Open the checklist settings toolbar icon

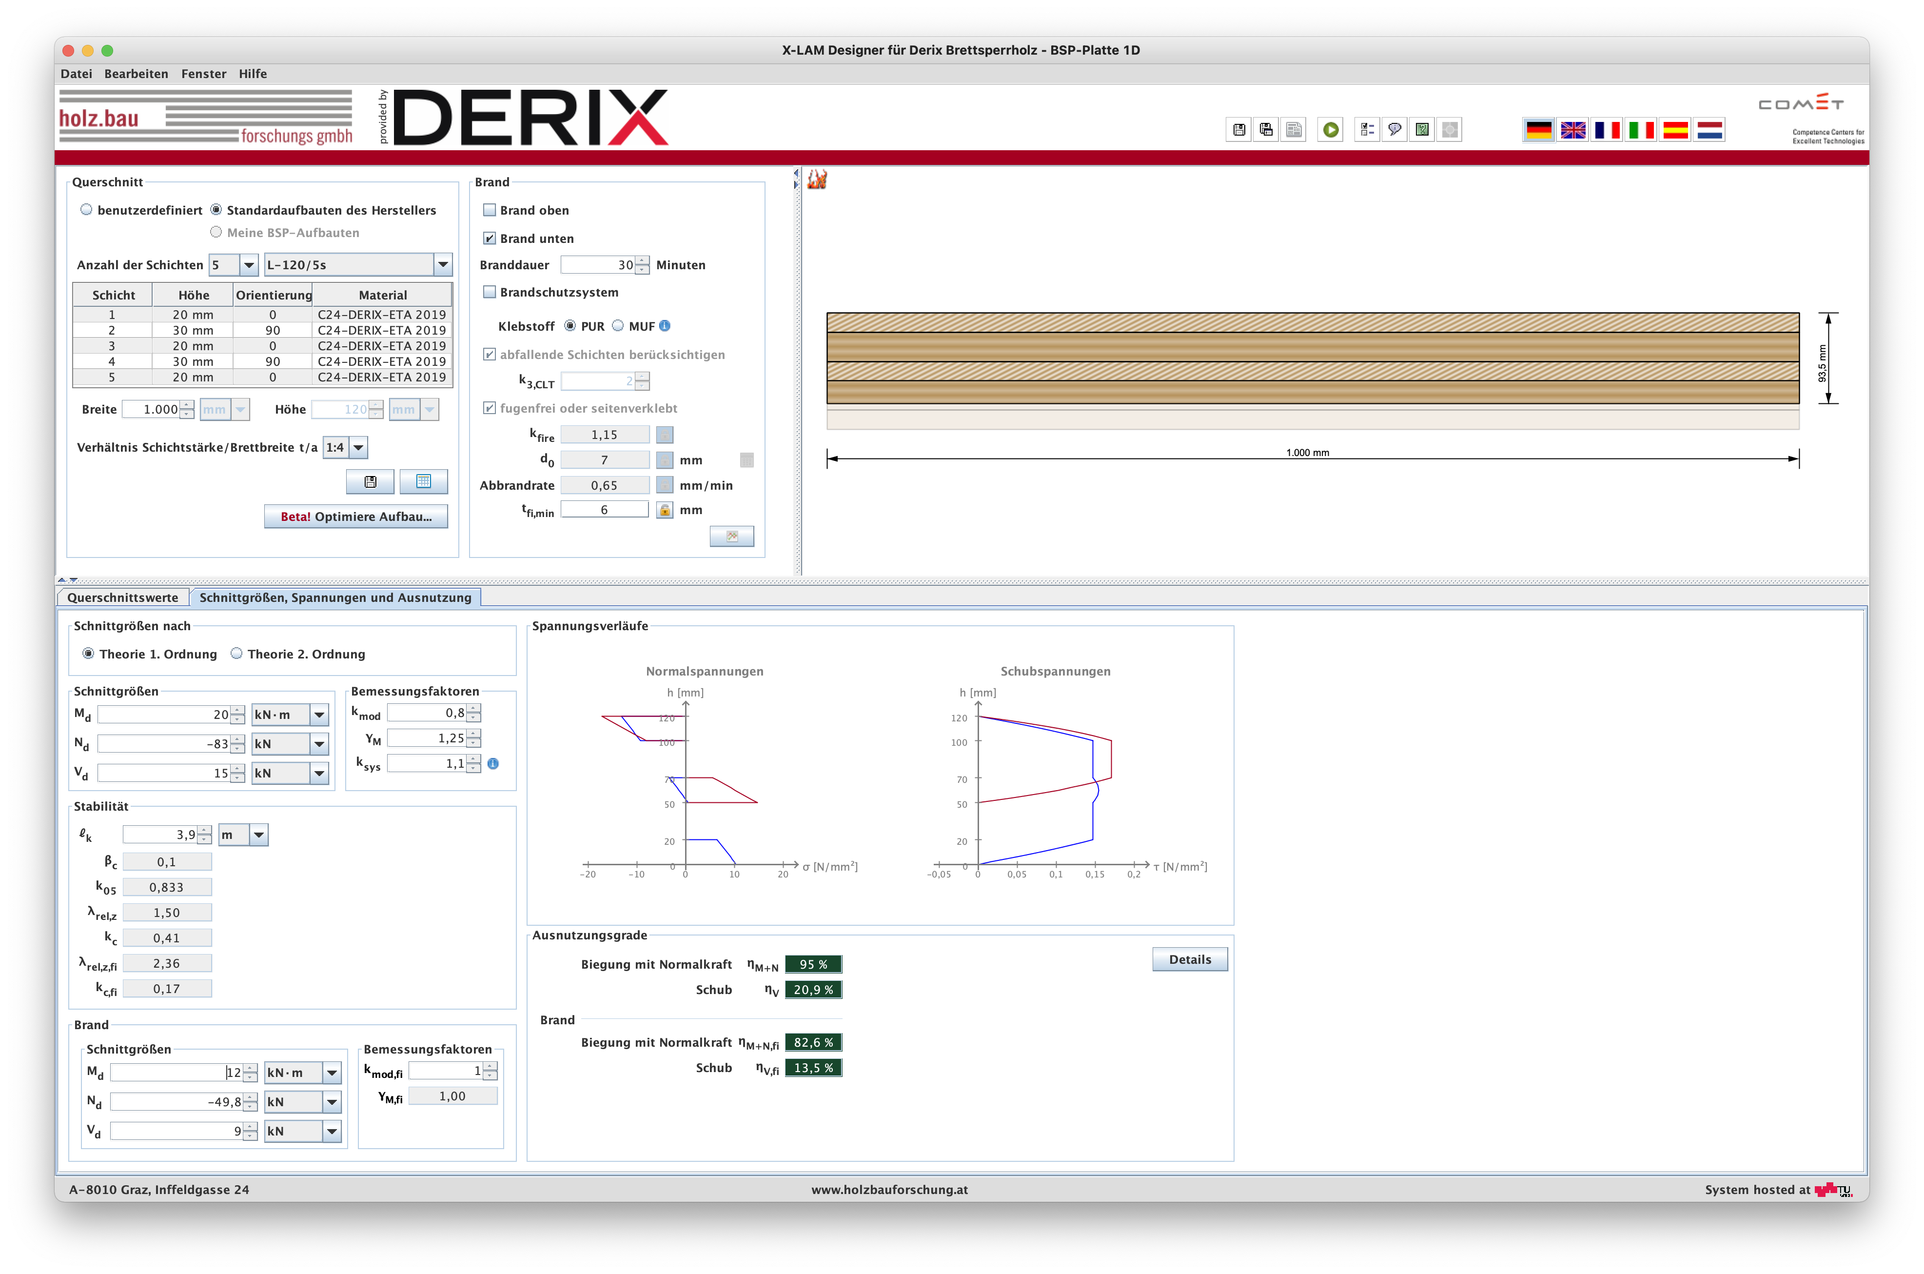click(1367, 129)
